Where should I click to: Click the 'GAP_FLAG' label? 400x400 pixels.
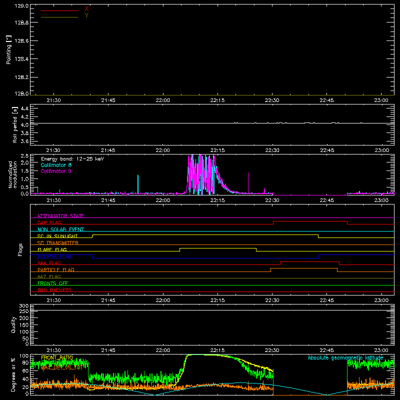(49, 222)
